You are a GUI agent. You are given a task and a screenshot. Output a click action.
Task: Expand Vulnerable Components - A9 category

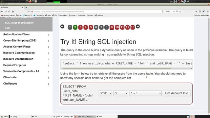coord(26,71)
